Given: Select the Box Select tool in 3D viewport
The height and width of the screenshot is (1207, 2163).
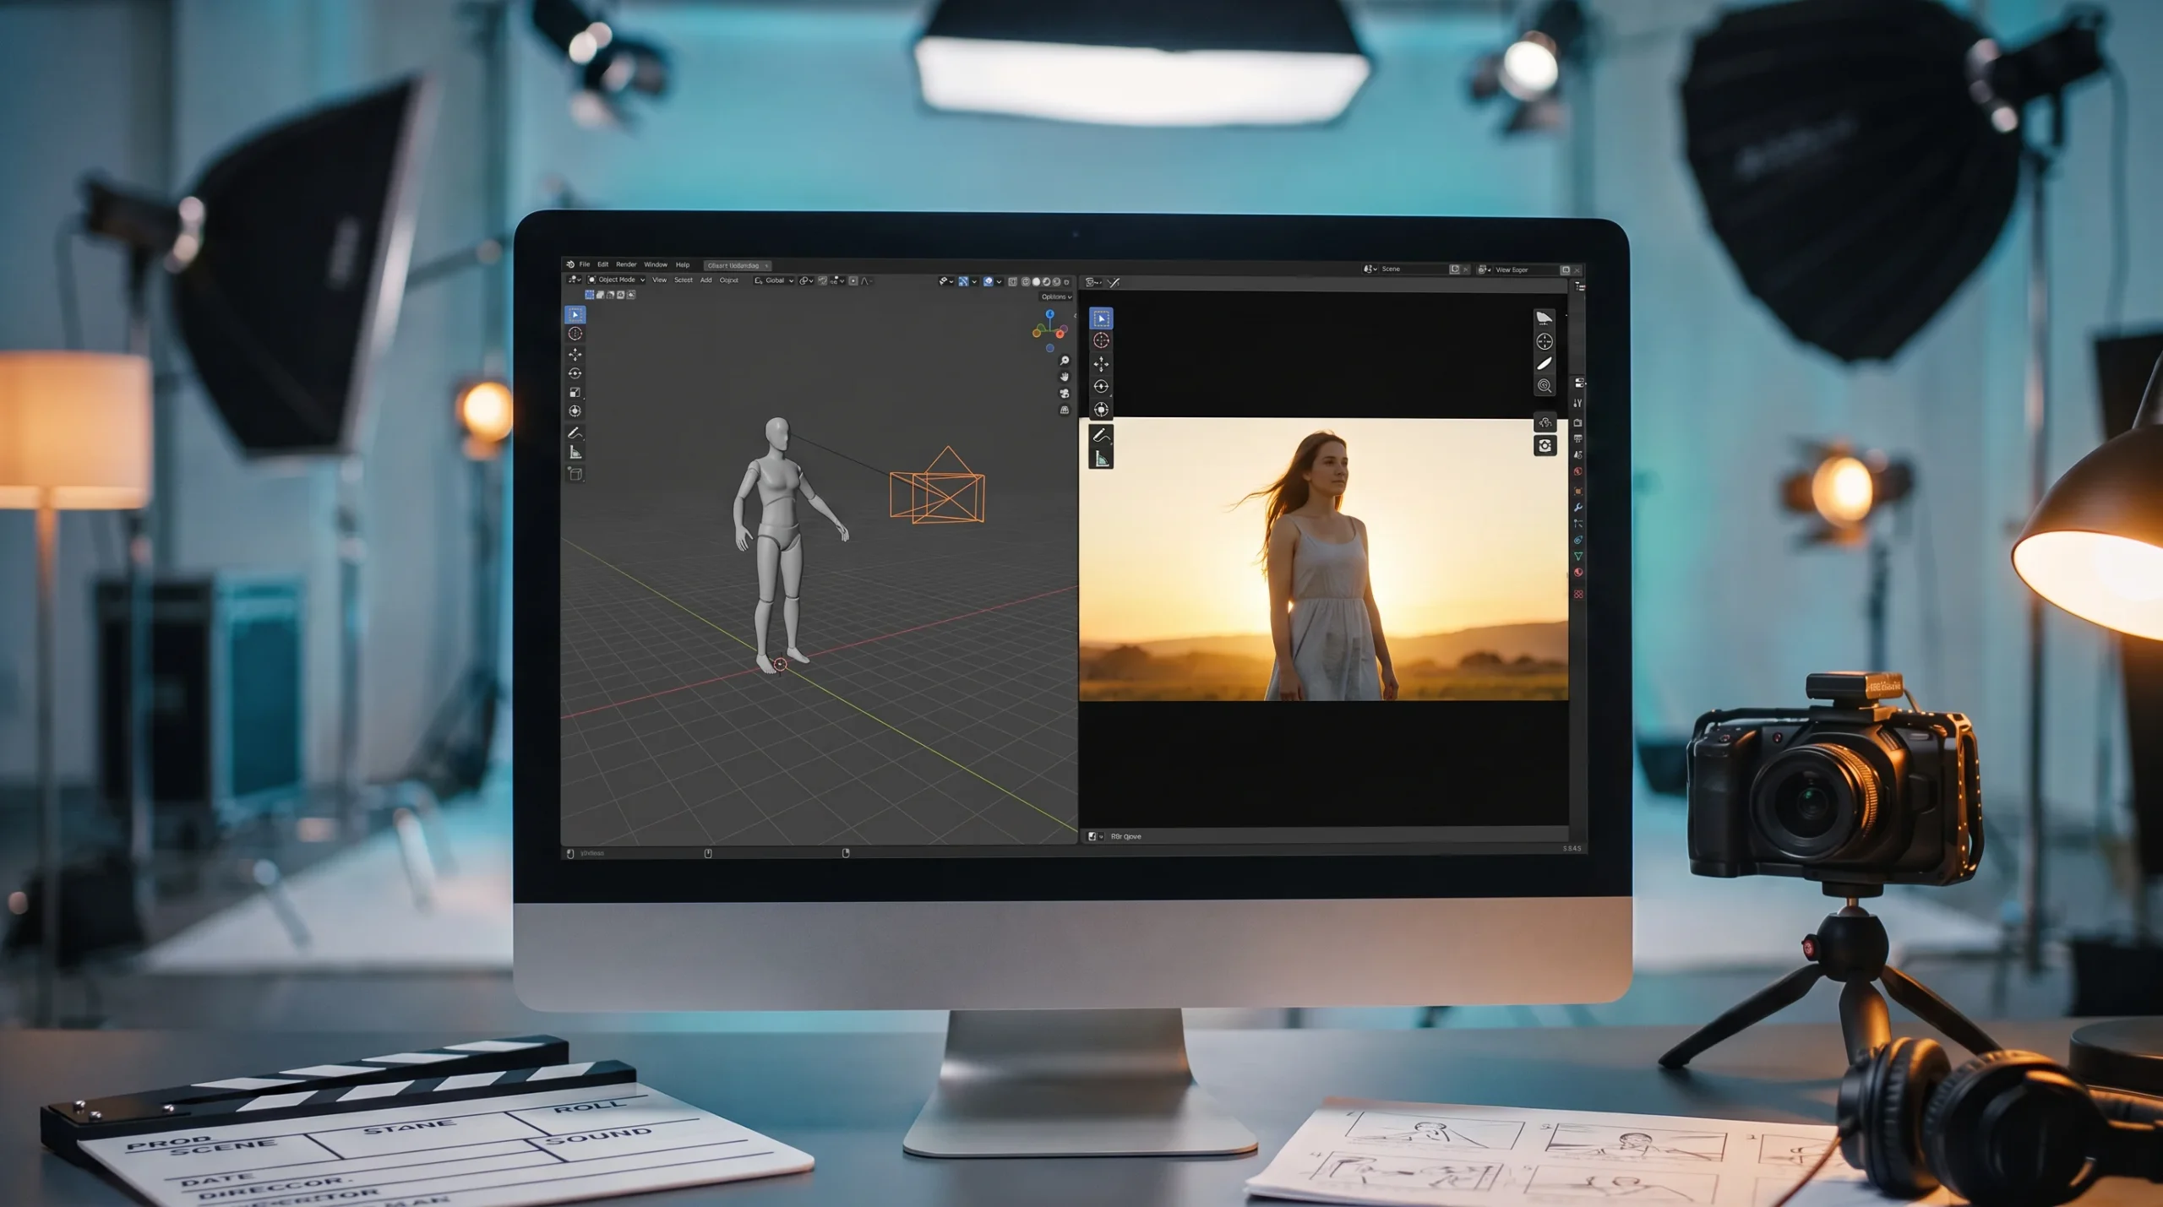Looking at the screenshot, I should point(575,315).
